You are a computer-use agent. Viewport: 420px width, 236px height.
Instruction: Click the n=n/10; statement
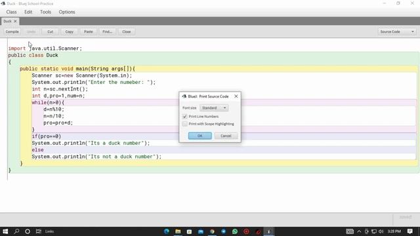tap(54, 116)
